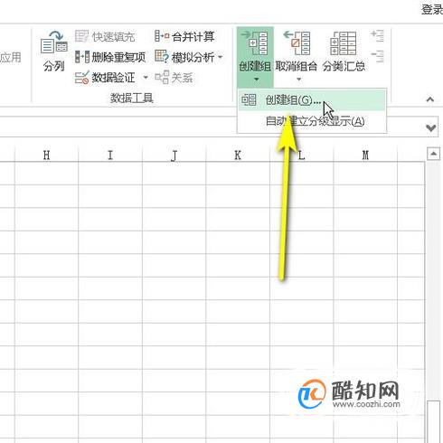
Task: Open the 数据验证 data validation icon
Action: (x=81, y=77)
